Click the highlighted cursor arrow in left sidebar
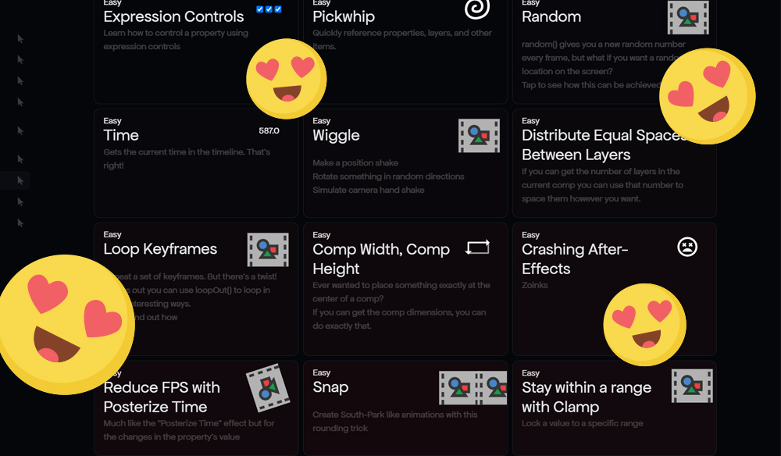The image size is (781, 456). click(20, 180)
